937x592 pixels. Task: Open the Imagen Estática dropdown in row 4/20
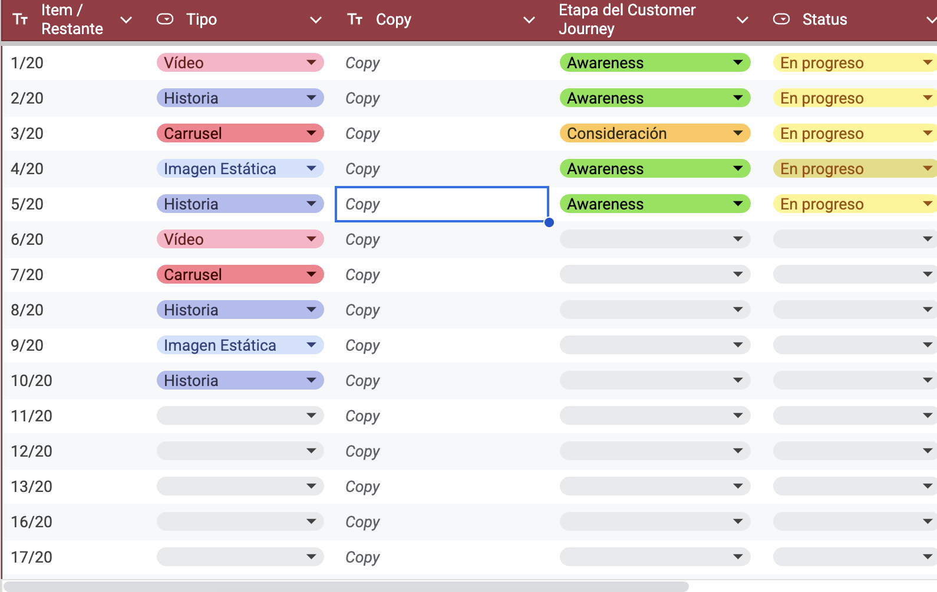coord(240,168)
